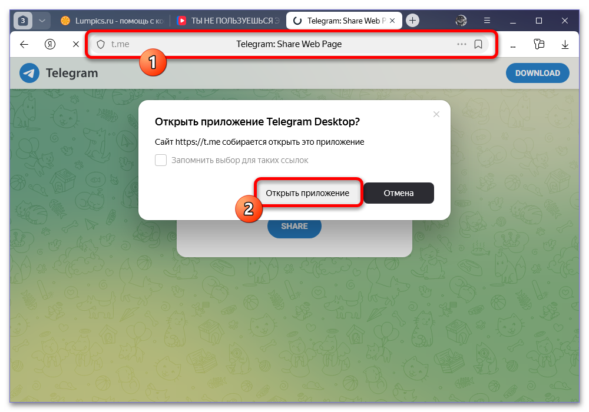589x412 pixels.
Task: Open the downloads arrow icon
Action: click(x=565, y=45)
